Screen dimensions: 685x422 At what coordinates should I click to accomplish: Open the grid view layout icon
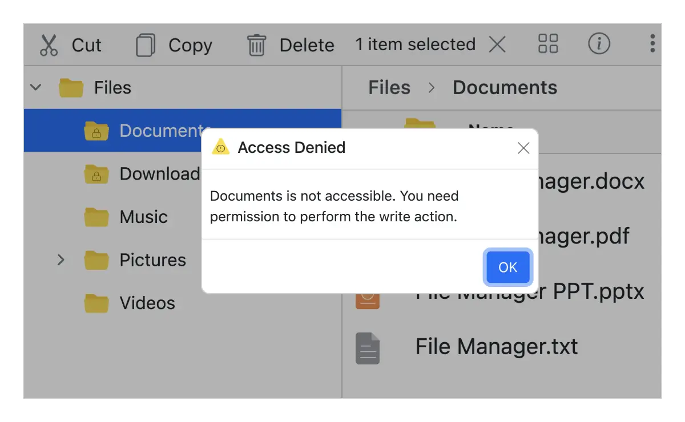coord(547,44)
